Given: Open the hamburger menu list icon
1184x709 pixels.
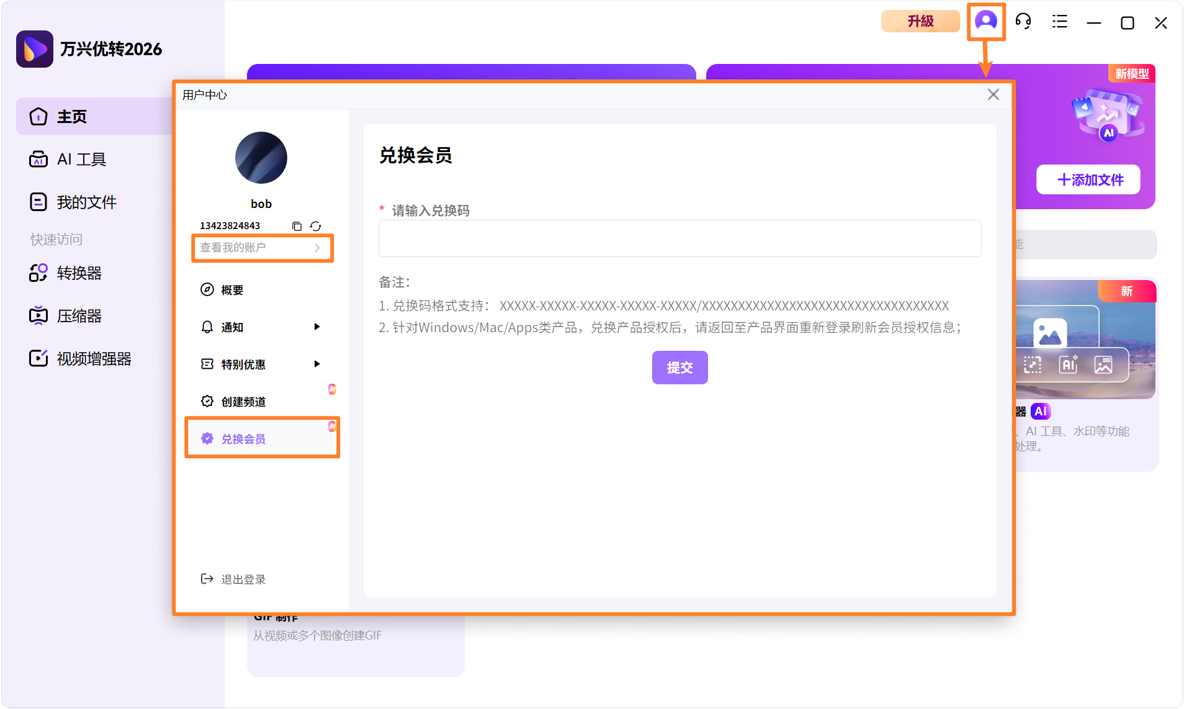Looking at the screenshot, I should pos(1059,21).
